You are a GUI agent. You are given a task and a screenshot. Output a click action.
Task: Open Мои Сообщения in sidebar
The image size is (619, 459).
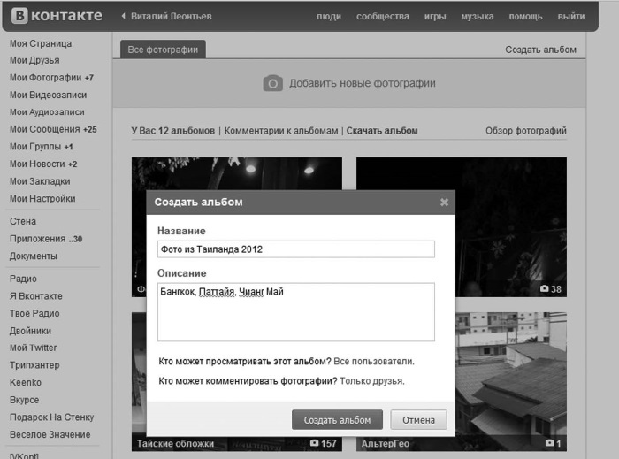tap(44, 129)
